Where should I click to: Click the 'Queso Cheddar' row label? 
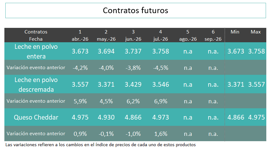coord(36,118)
